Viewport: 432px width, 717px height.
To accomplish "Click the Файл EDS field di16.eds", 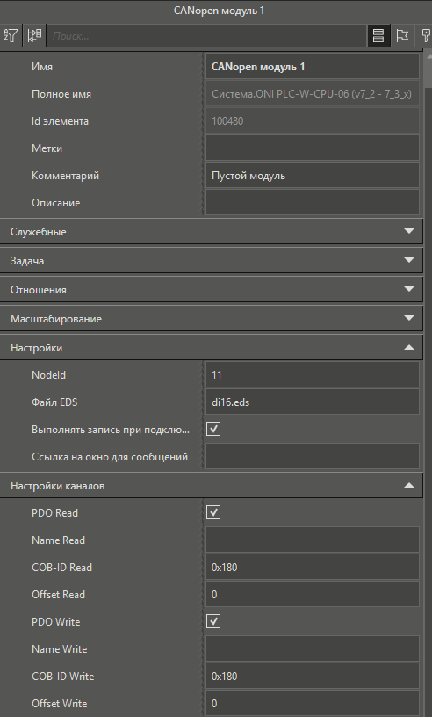I will tap(313, 402).
